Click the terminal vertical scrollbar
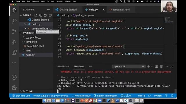This screenshot has height=104, width=186. [176, 91]
